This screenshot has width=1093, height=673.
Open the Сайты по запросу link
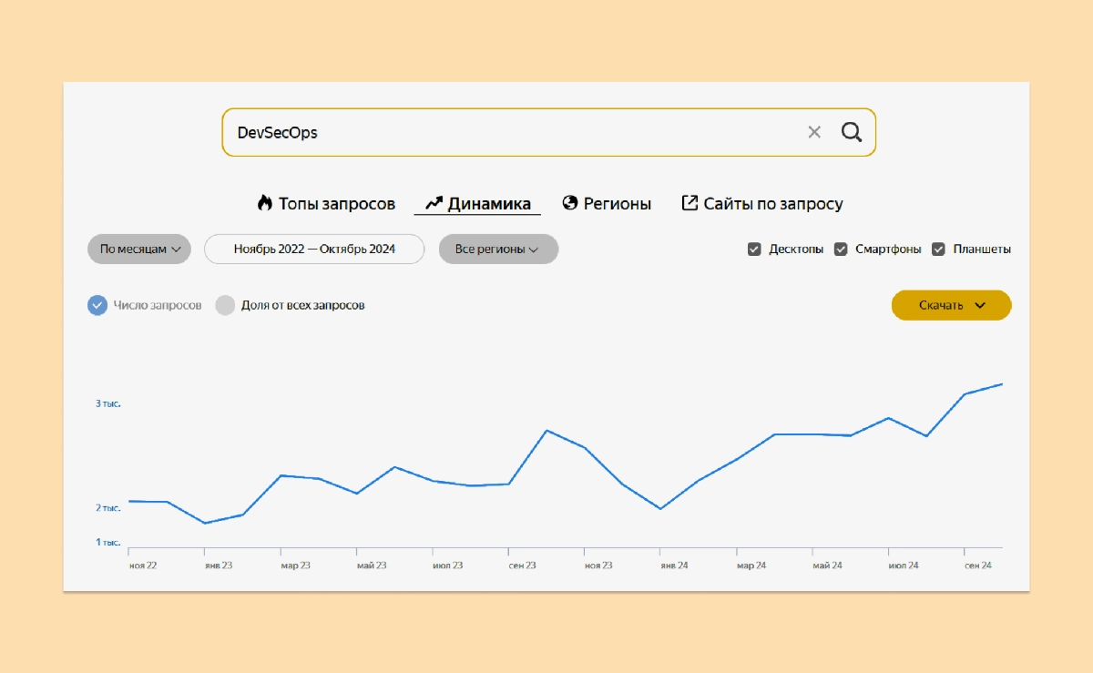[x=772, y=204]
